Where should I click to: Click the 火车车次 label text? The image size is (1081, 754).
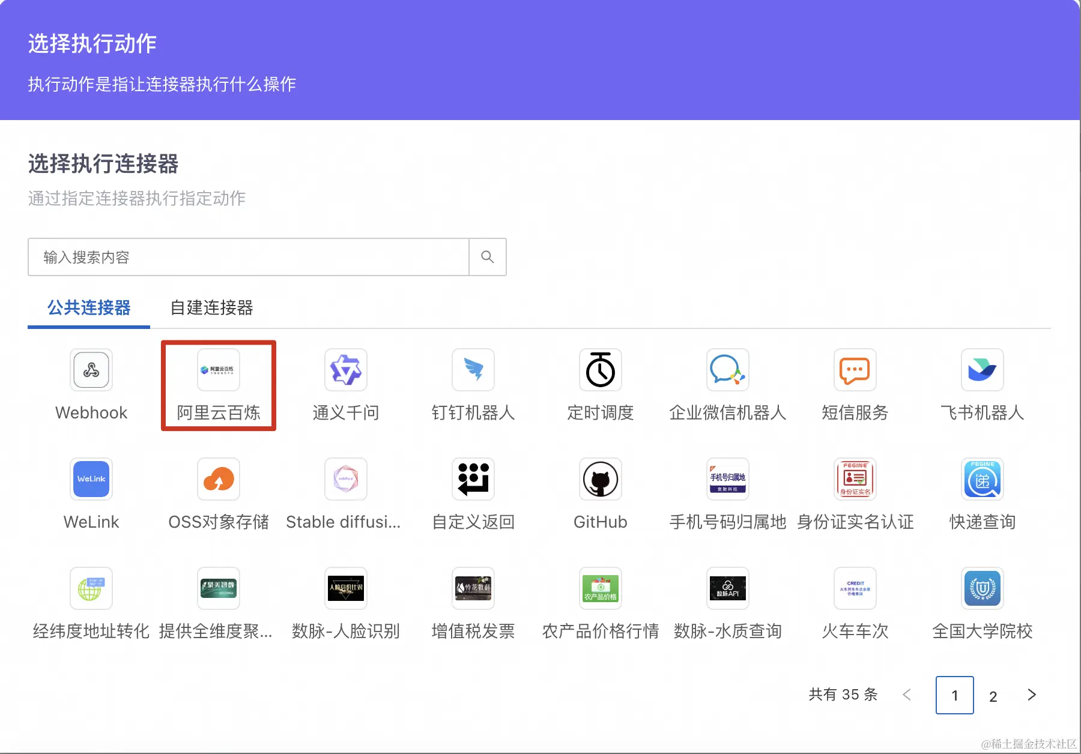click(x=855, y=632)
